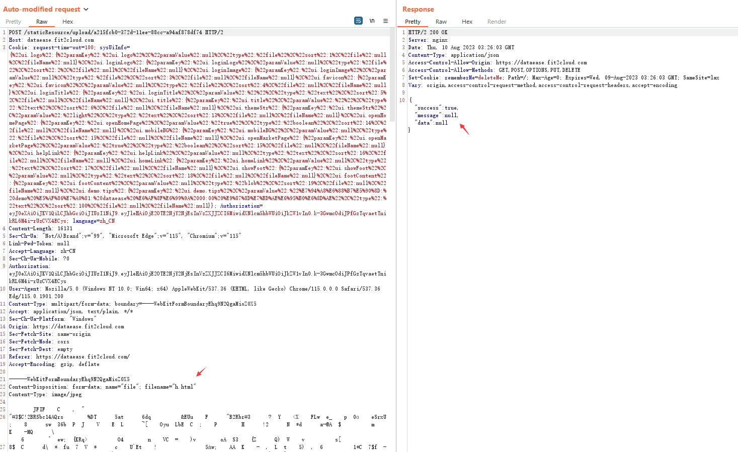
Task: Click the Access-Control-Allow-Origin response header
Action: pos(498,62)
